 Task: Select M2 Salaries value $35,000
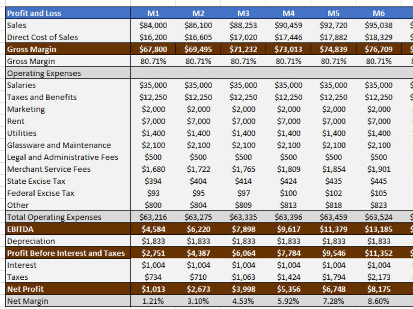tap(198, 85)
